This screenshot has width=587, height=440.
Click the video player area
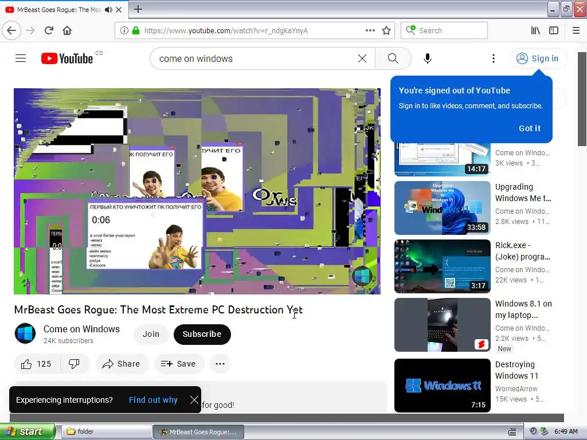tap(197, 191)
